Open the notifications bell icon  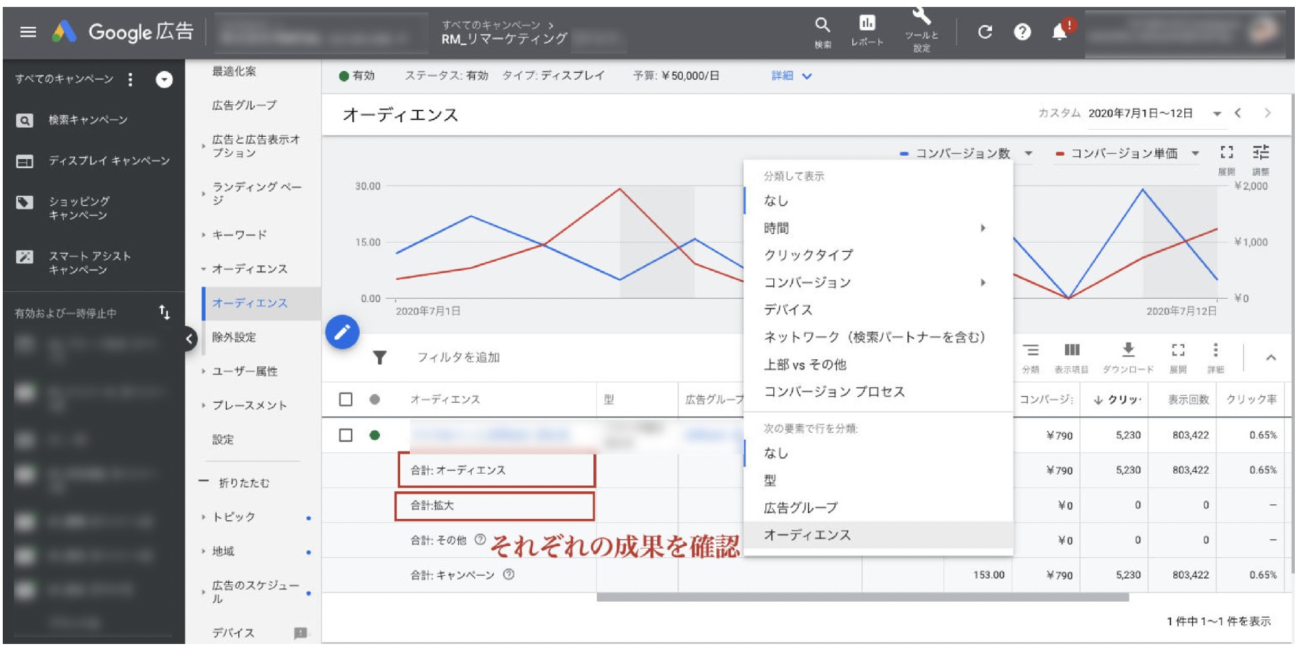1059,32
